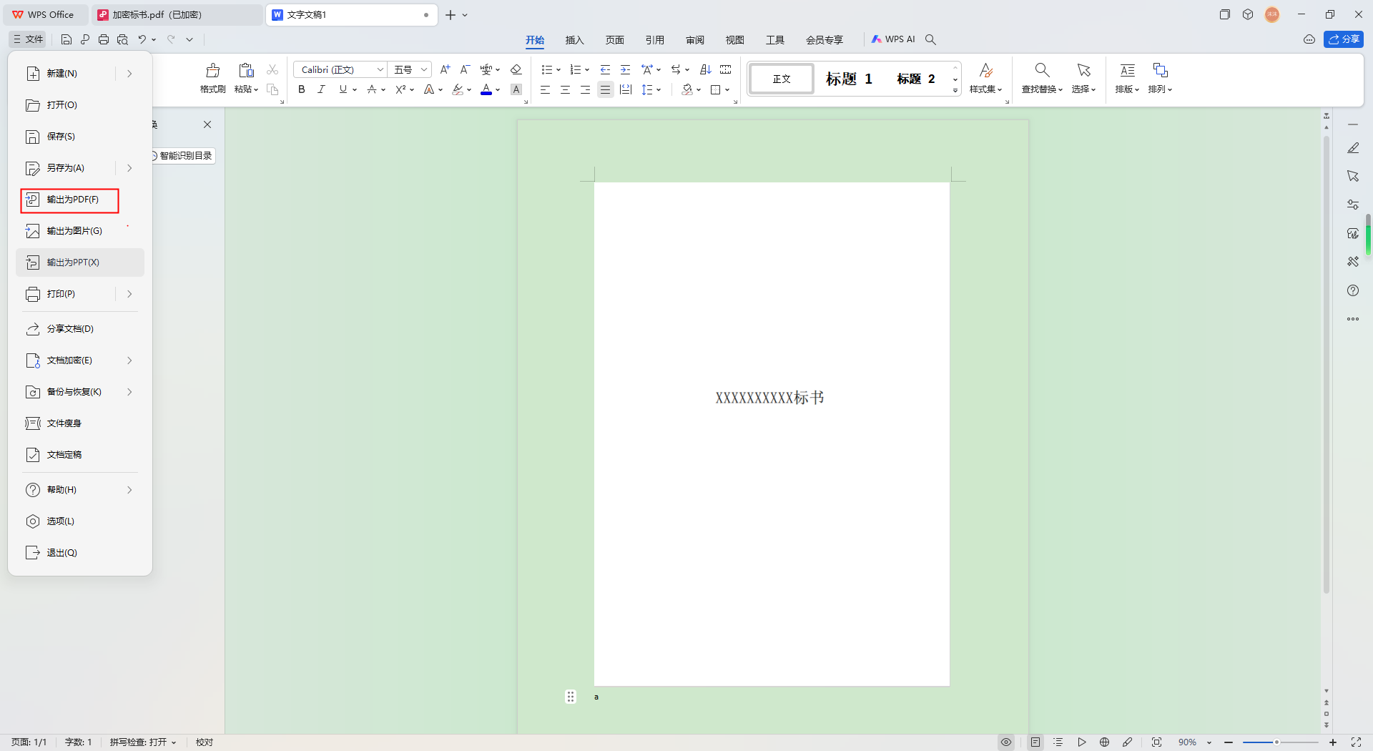Toggle bold formatting
Screen dimensions: 1373x751
[x=302, y=89]
